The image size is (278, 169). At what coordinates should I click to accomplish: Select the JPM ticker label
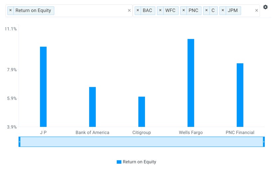click(x=233, y=10)
